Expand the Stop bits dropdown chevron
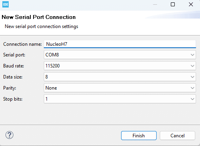The width and height of the screenshot is (200, 146). click(193, 99)
